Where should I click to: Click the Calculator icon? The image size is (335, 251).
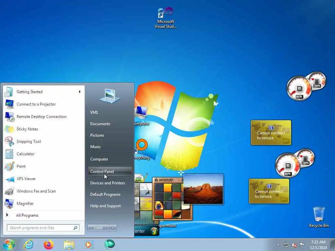click(9, 154)
